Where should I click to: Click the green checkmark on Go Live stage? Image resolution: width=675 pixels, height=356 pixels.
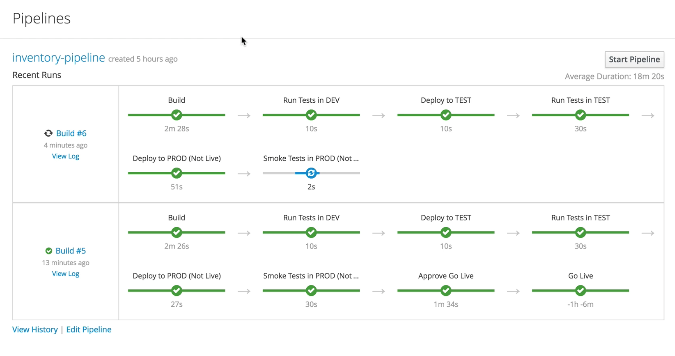580,291
